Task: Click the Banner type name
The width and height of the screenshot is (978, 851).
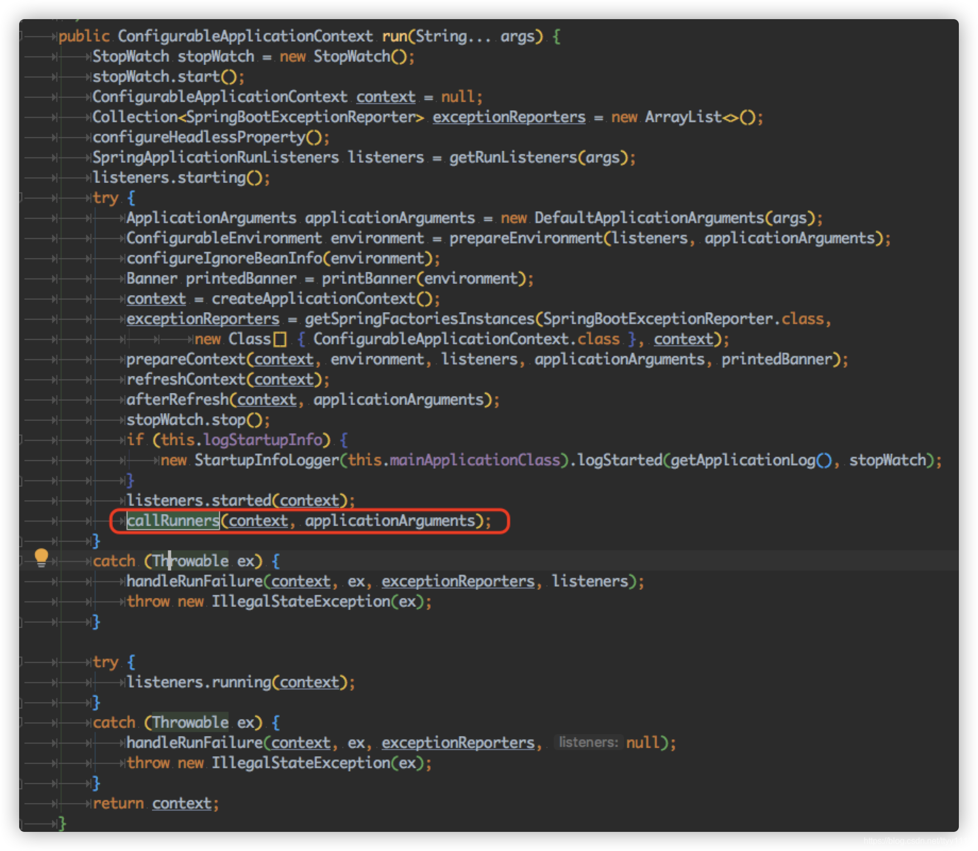Action: tap(152, 278)
